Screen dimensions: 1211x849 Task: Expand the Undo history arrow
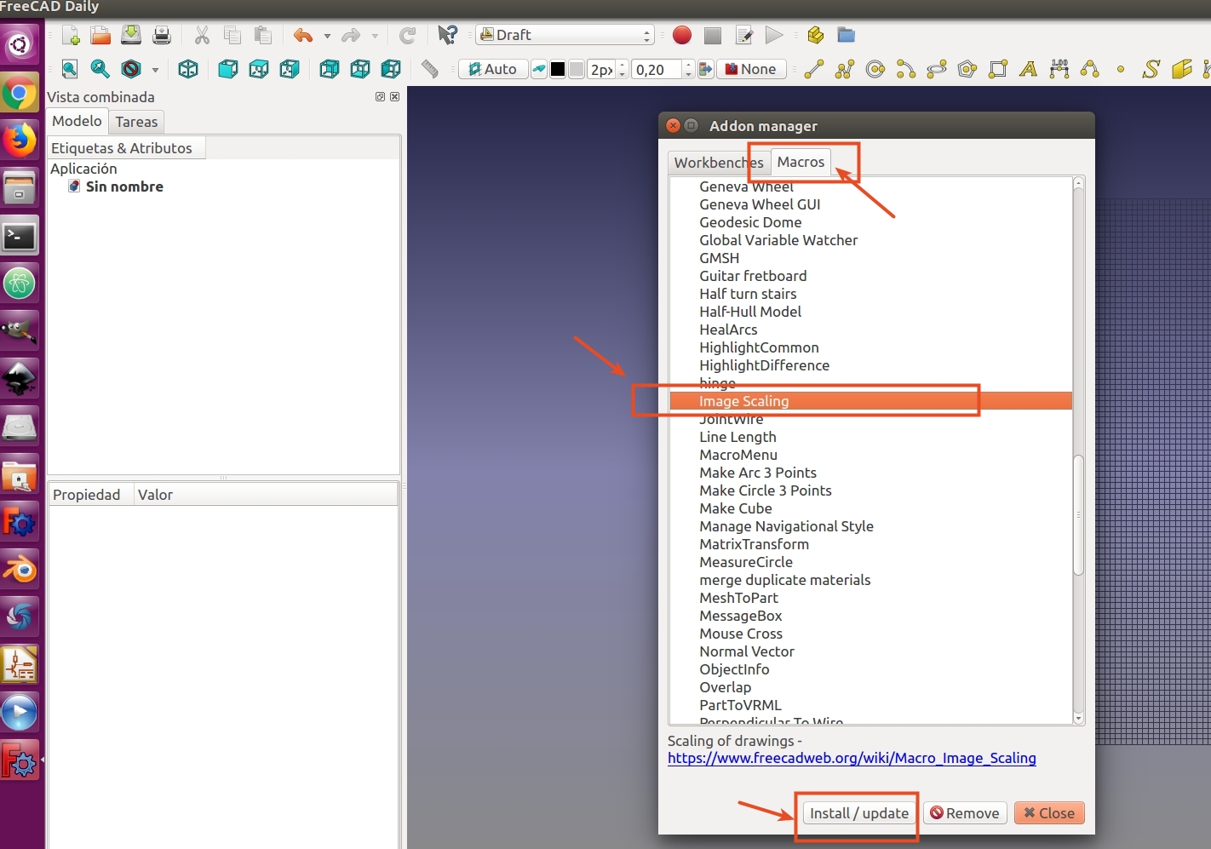pos(327,36)
